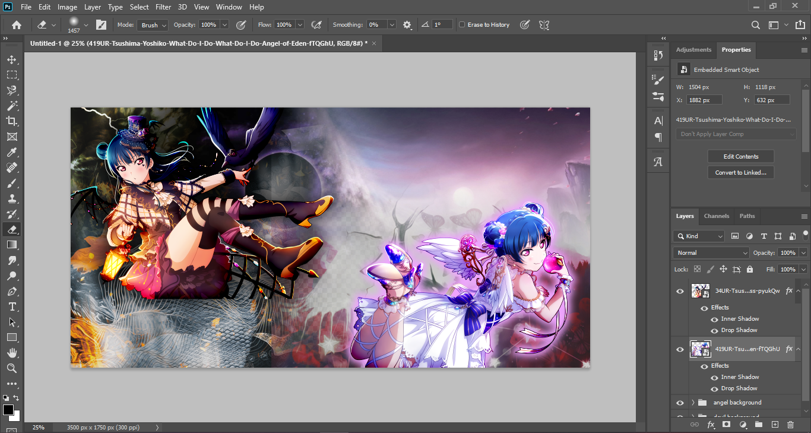811x433 pixels.
Task: Select the Lasso tool
Action: click(12, 90)
